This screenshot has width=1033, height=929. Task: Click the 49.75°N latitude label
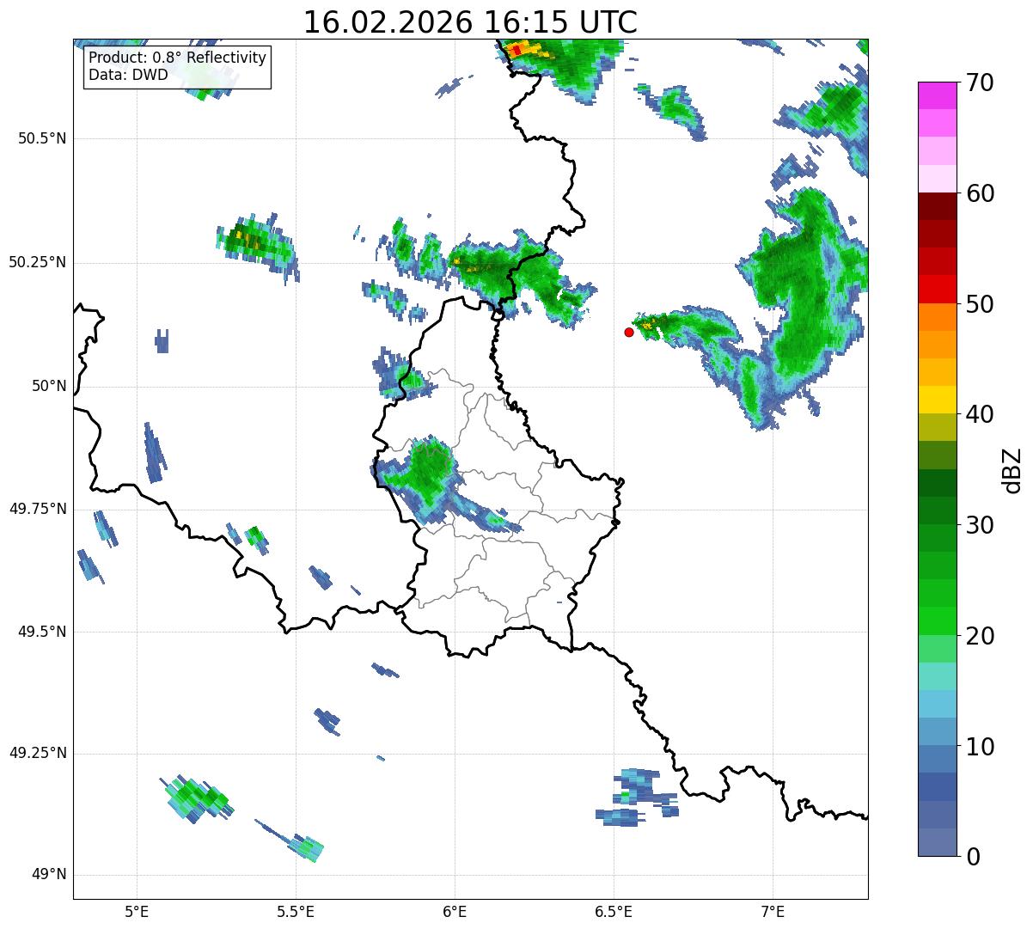(x=38, y=509)
